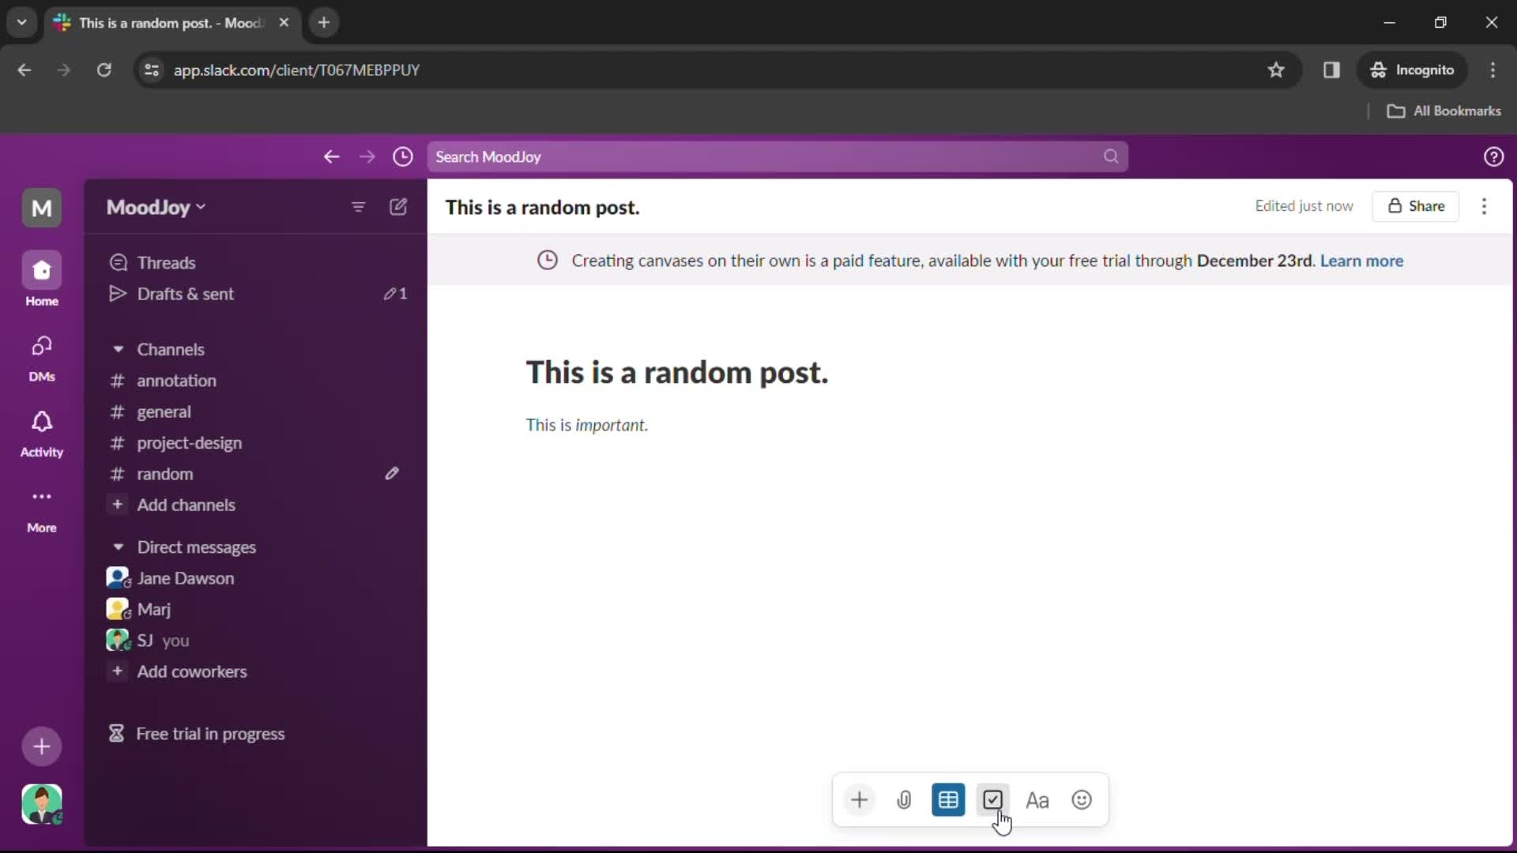This screenshot has width=1517, height=853.
Task: Open the text formatting options
Action: pyautogui.click(x=1037, y=800)
